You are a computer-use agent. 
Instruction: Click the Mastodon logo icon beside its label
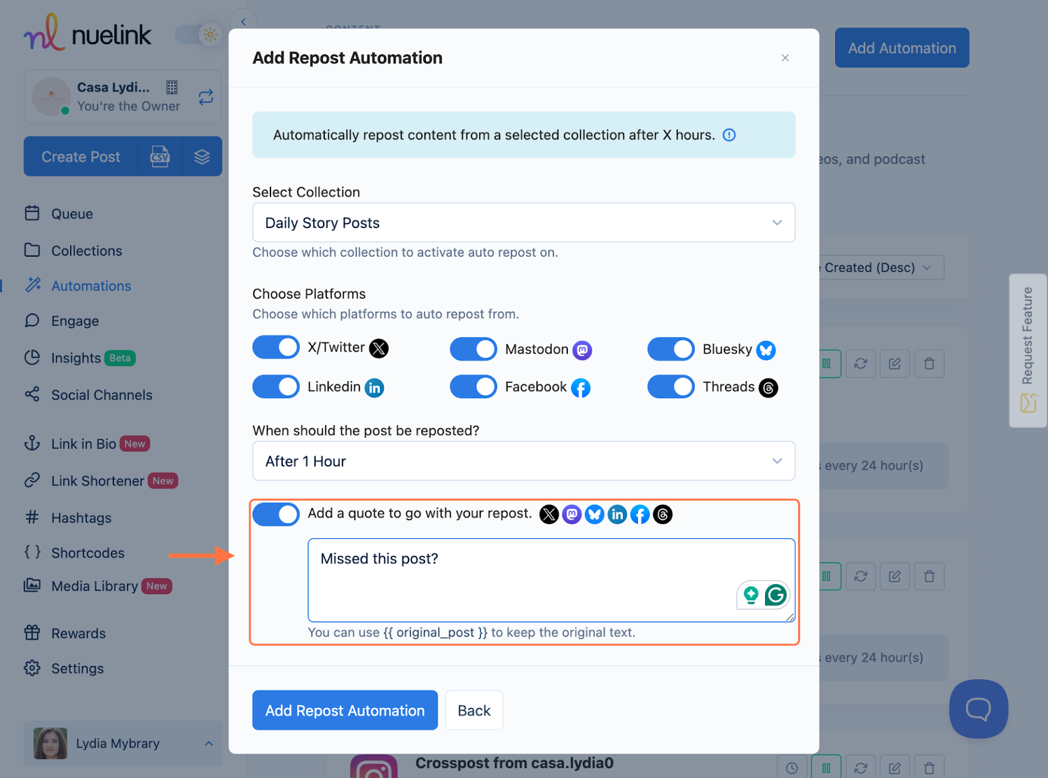[x=582, y=350]
